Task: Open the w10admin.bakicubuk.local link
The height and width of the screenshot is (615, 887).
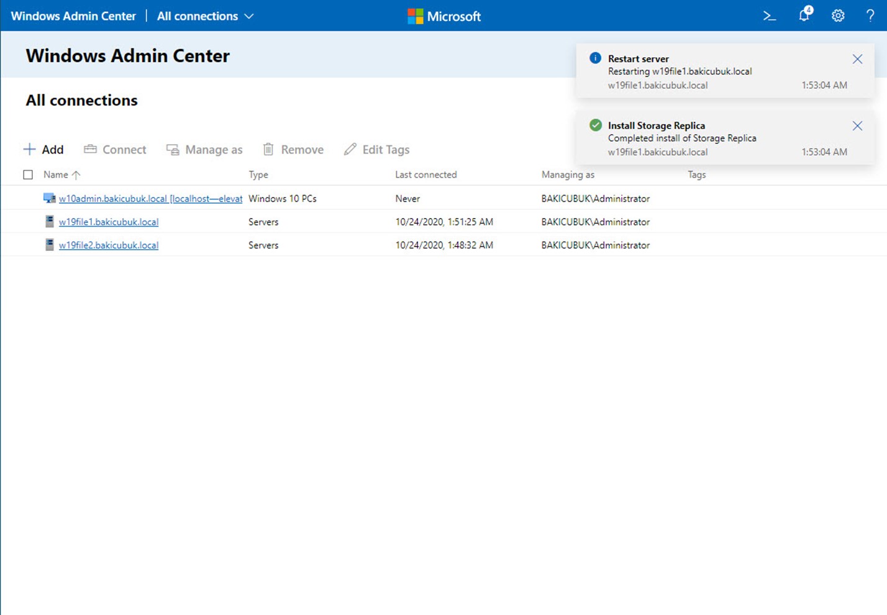Action: (x=150, y=198)
